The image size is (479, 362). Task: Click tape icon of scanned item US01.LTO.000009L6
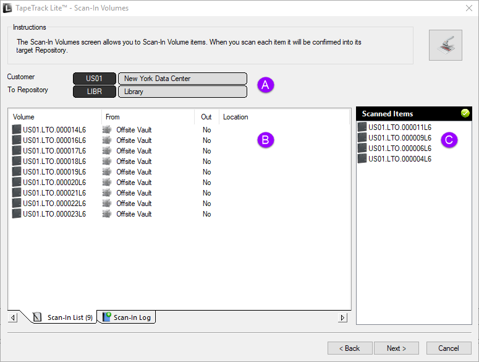pyautogui.click(x=362, y=137)
